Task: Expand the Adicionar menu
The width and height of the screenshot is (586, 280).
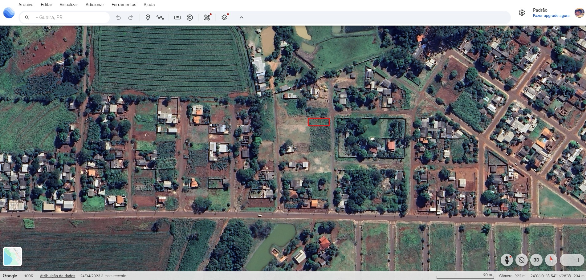Action: pyautogui.click(x=95, y=5)
